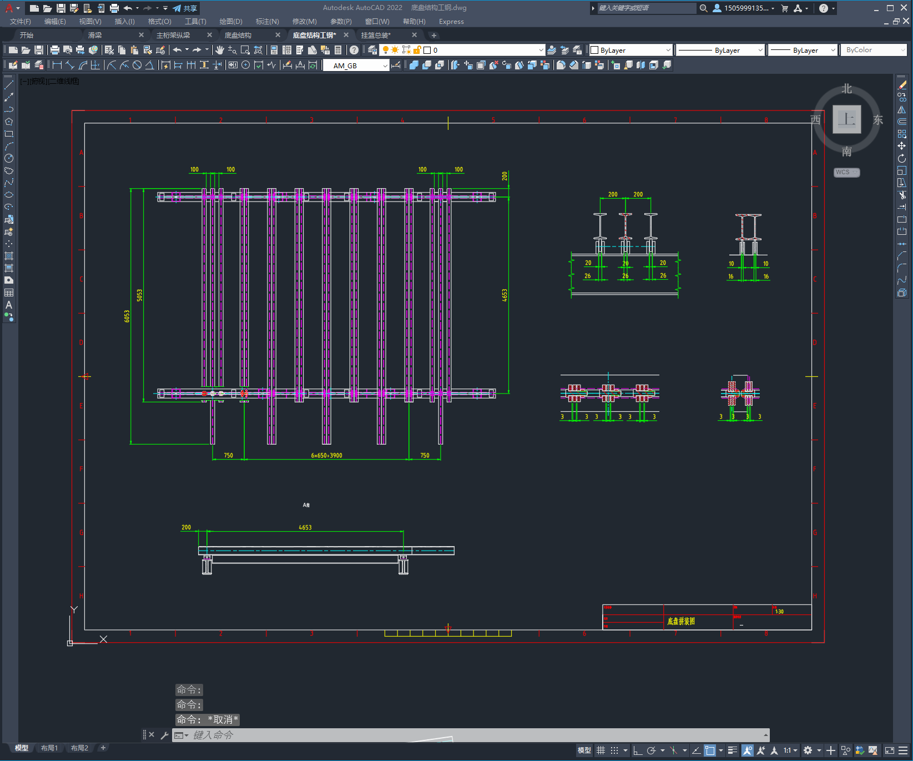This screenshot has height=761, width=913.
Task: Select the Linear dimension tool
Action: 57,65
